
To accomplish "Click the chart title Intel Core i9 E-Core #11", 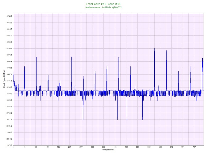I will 104,4.
